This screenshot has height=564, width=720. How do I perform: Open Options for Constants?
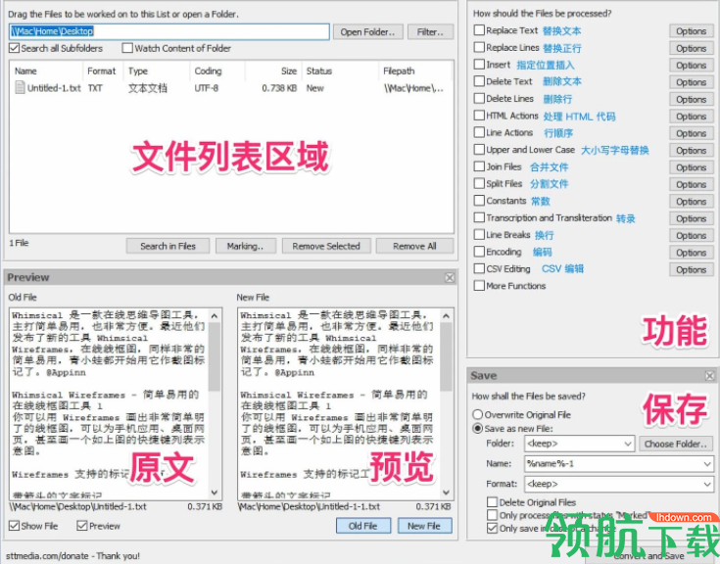[x=691, y=202]
